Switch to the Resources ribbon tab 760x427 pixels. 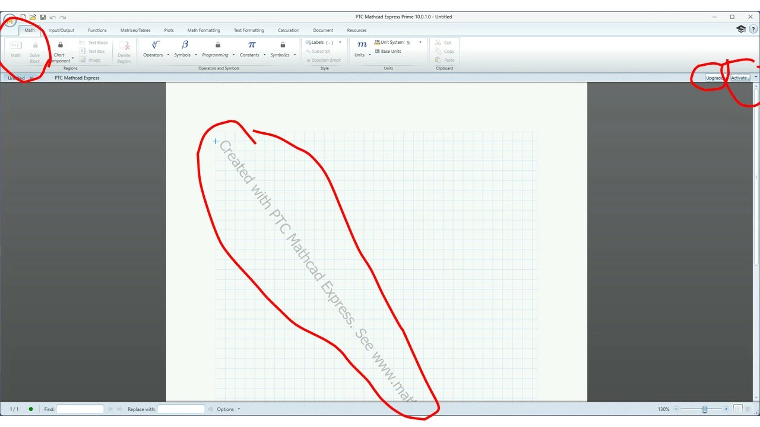pos(357,30)
